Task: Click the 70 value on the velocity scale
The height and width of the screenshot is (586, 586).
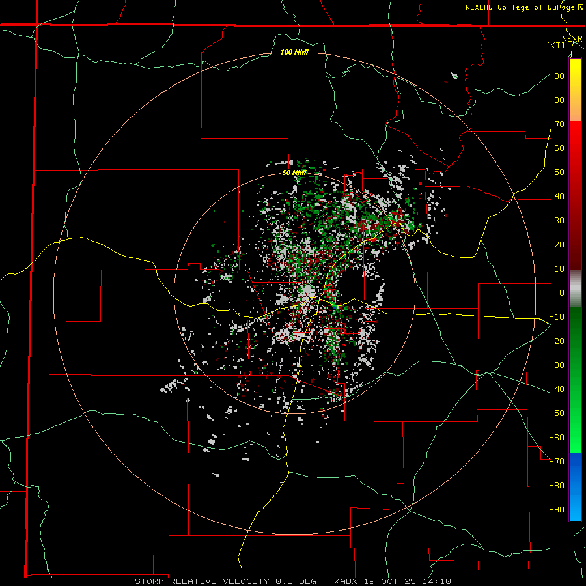Action: pyautogui.click(x=559, y=124)
